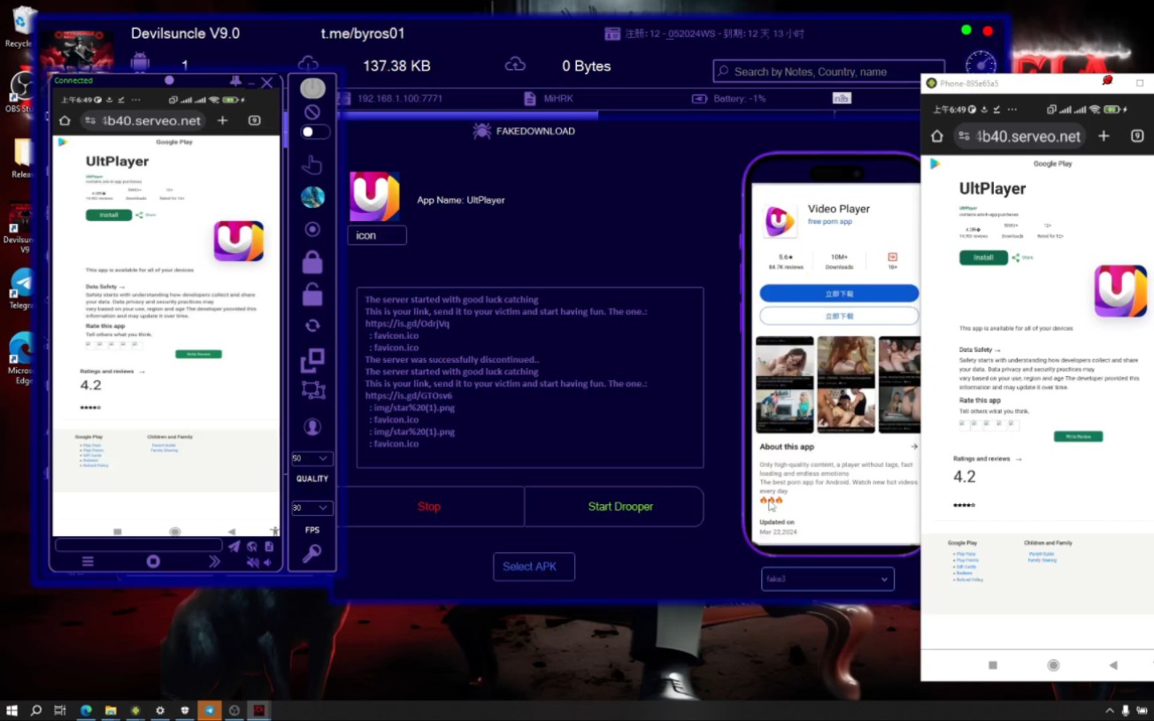
Task: Click the small volume speaker icon
Action: click(268, 563)
